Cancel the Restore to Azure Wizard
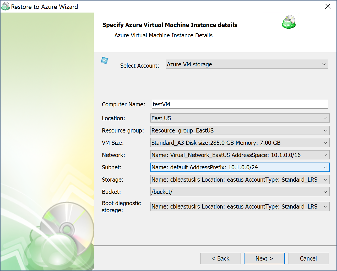Screen dimensions: 337x271 pos(309,258)
